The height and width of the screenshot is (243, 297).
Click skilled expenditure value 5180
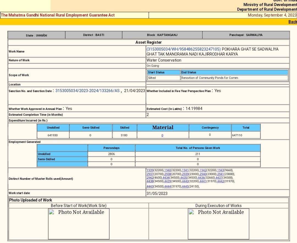click(x=124, y=135)
